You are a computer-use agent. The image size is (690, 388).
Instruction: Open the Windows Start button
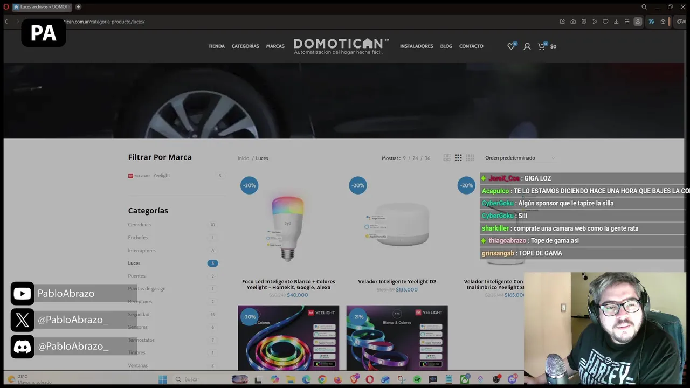[162, 379]
